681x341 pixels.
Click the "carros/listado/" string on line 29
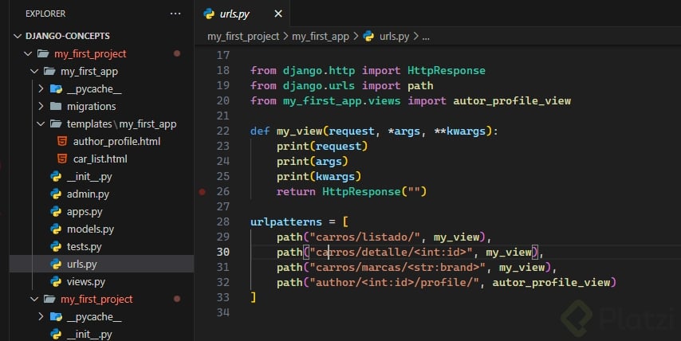(x=365, y=237)
